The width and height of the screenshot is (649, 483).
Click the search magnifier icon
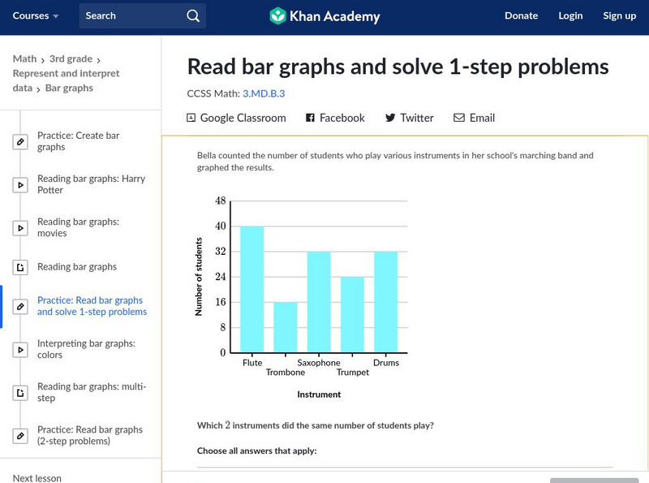pos(193,15)
